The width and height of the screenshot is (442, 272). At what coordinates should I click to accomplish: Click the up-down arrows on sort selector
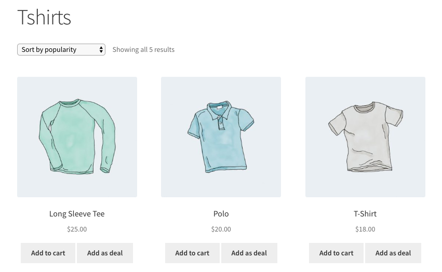tap(101, 50)
